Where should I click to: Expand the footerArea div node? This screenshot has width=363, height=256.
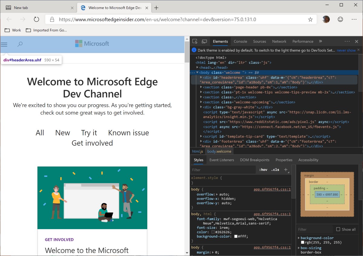pos(201,141)
